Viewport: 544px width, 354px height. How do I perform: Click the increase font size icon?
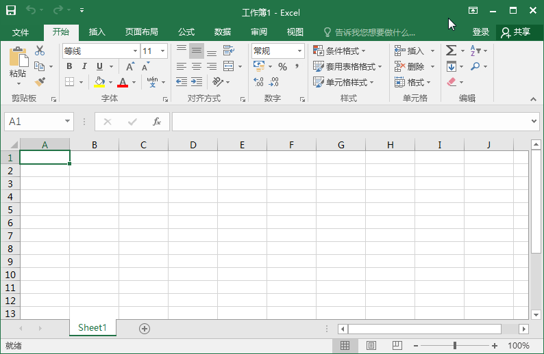130,66
